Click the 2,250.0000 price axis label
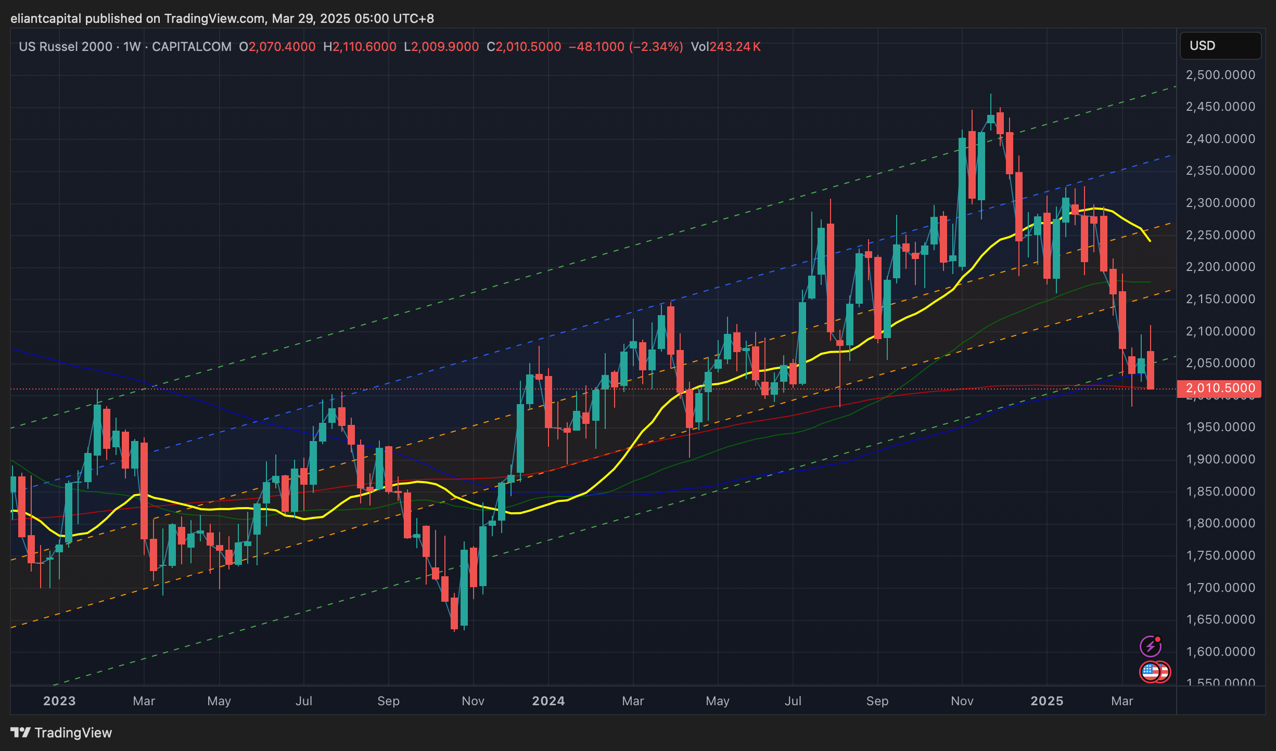The image size is (1276, 751). [1220, 235]
